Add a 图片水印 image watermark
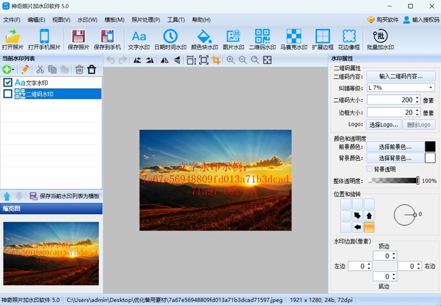Screen dimensions: 441x306 click(x=233, y=40)
